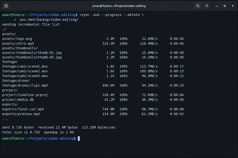
Task: Click the assets/logo.png file name
Action: pos(17,39)
